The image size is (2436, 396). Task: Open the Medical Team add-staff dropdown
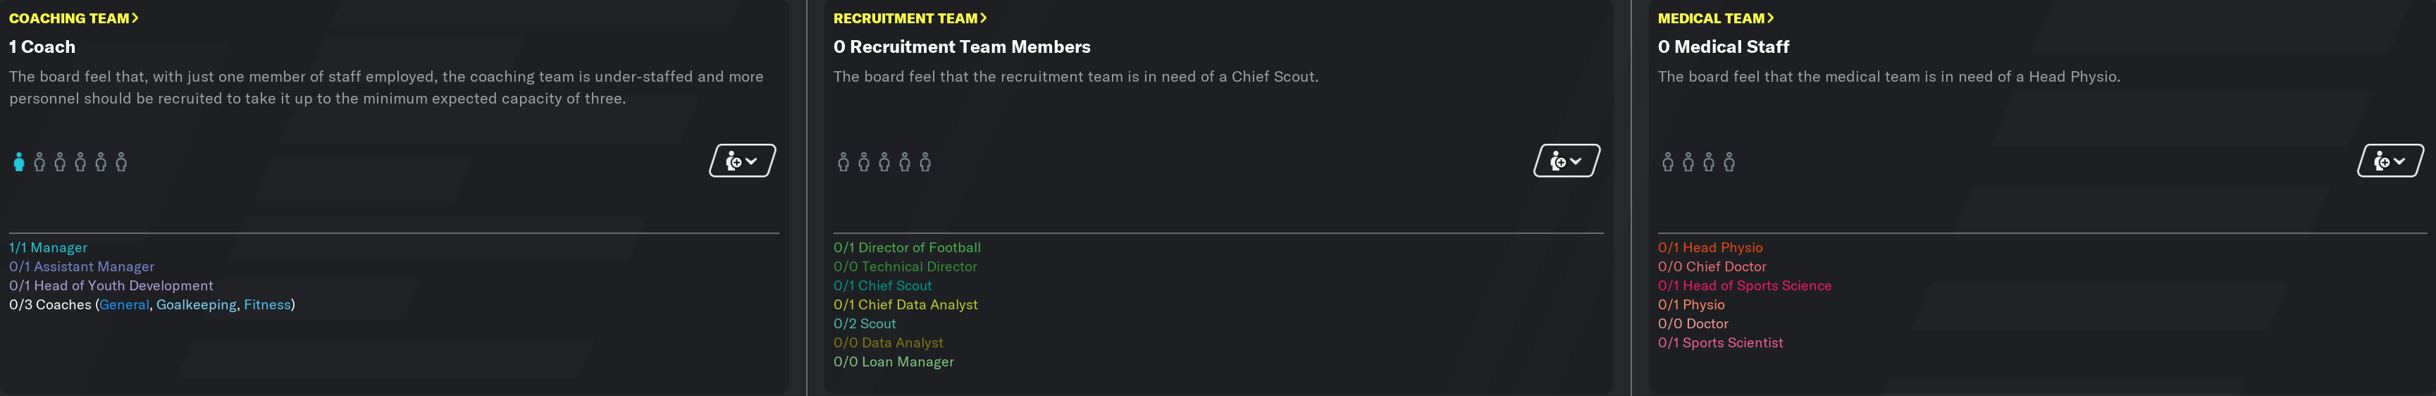pyautogui.click(x=2389, y=161)
